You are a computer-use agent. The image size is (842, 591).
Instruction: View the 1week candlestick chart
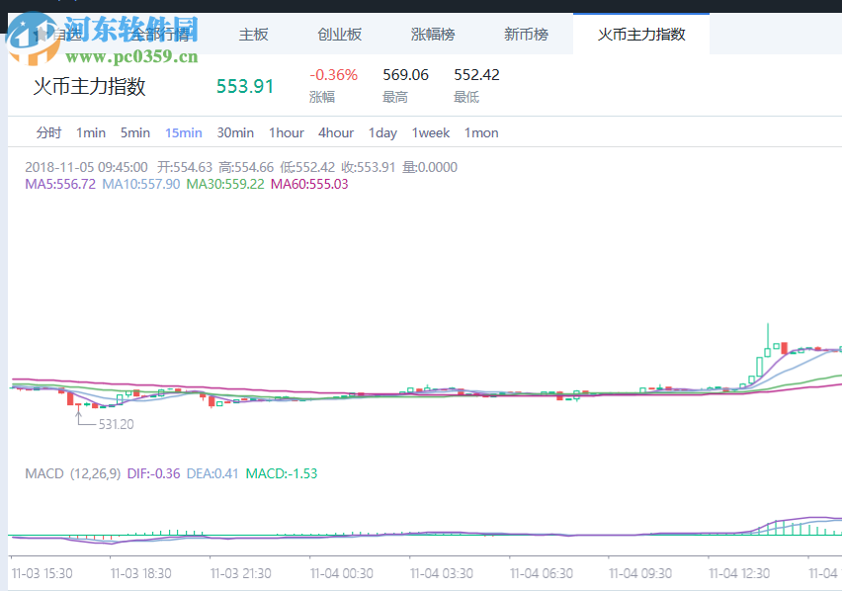pyautogui.click(x=430, y=132)
